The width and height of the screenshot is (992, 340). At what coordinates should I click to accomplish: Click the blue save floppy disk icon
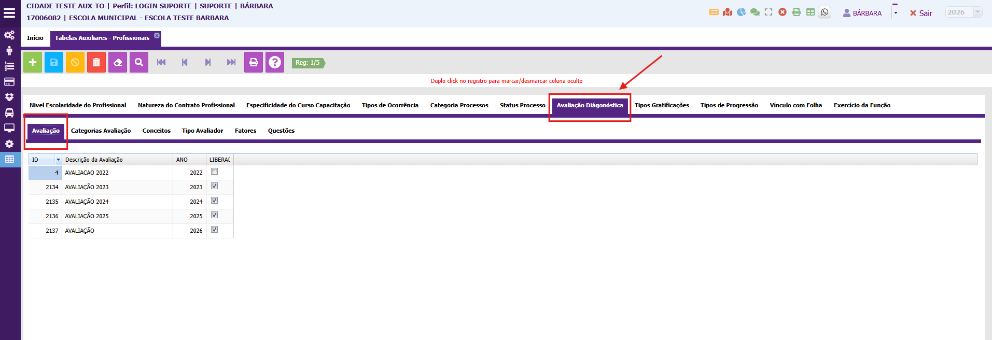pyautogui.click(x=54, y=62)
